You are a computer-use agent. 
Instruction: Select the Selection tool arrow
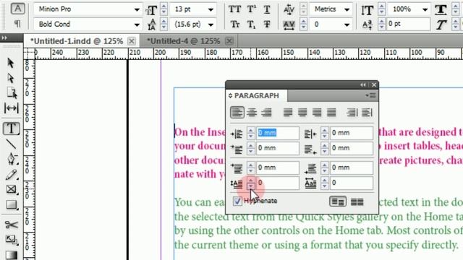(x=11, y=63)
